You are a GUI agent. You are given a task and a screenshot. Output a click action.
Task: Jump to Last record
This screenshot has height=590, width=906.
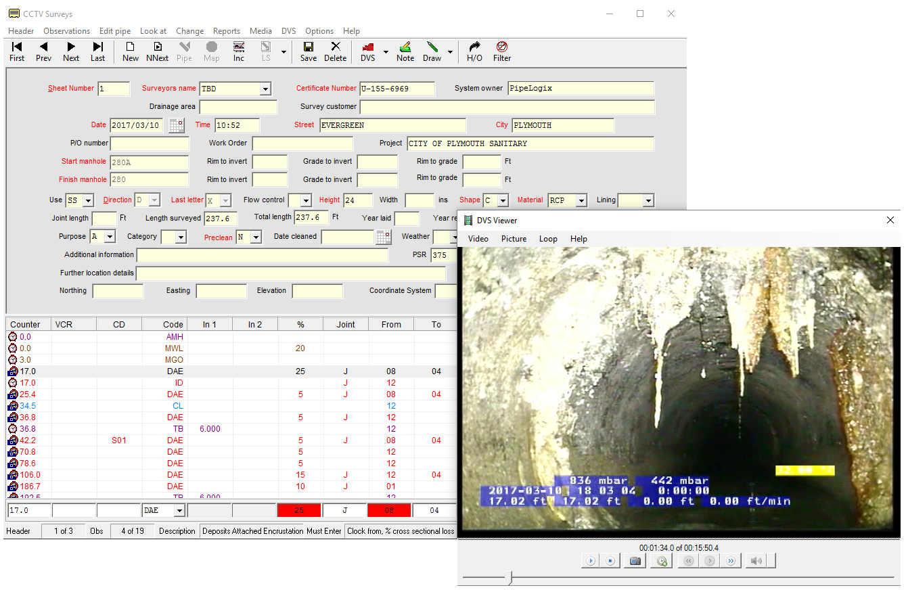point(98,51)
